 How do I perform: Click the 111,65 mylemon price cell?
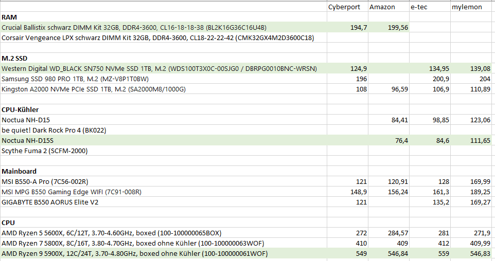tap(471, 140)
